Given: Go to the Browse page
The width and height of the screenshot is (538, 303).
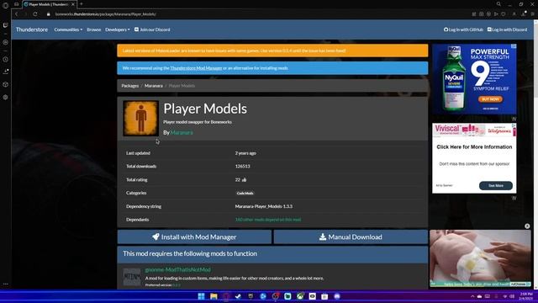Looking at the screenshot, I should tap(93, 29).
